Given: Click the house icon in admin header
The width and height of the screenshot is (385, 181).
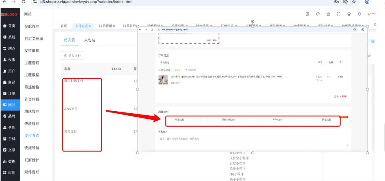Looking at the screenshot, I should tap(349, 14).
